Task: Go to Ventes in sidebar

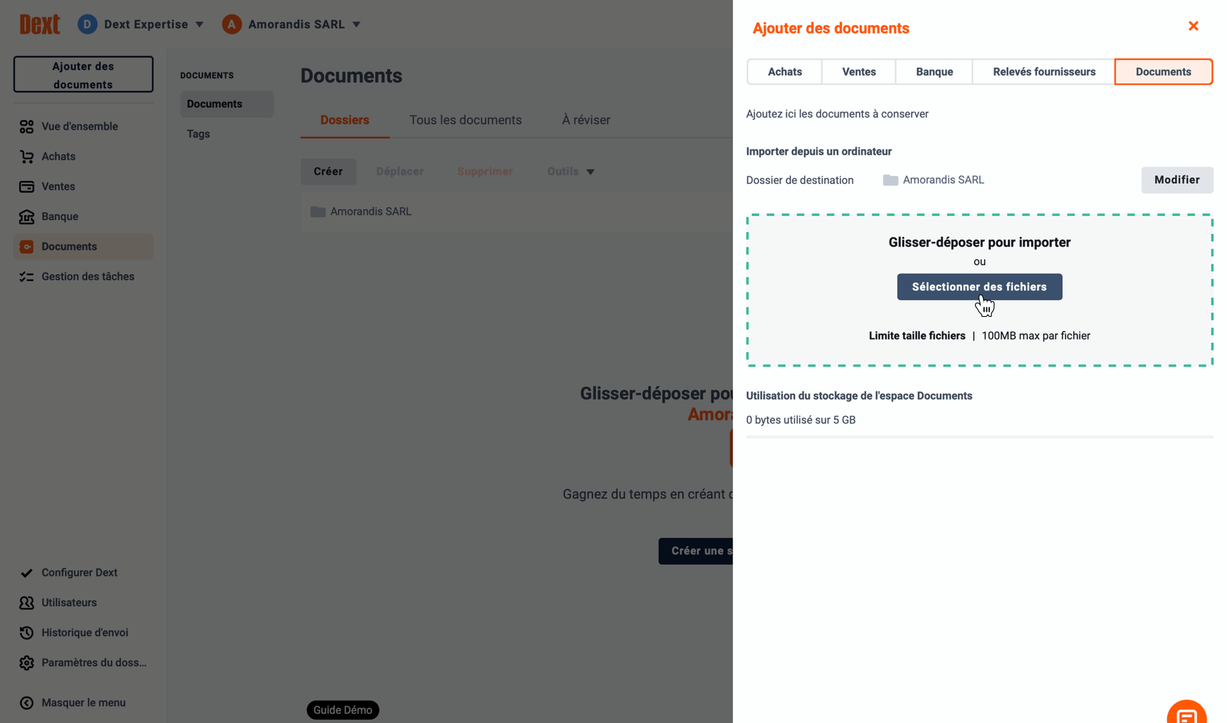Action: click(x=83, y=187)
